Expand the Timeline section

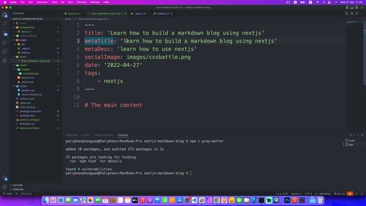point(18,189)
